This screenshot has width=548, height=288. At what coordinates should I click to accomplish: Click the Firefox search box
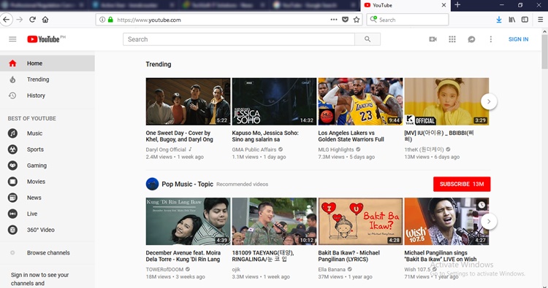pyautogui.click(x=408, y=20)
